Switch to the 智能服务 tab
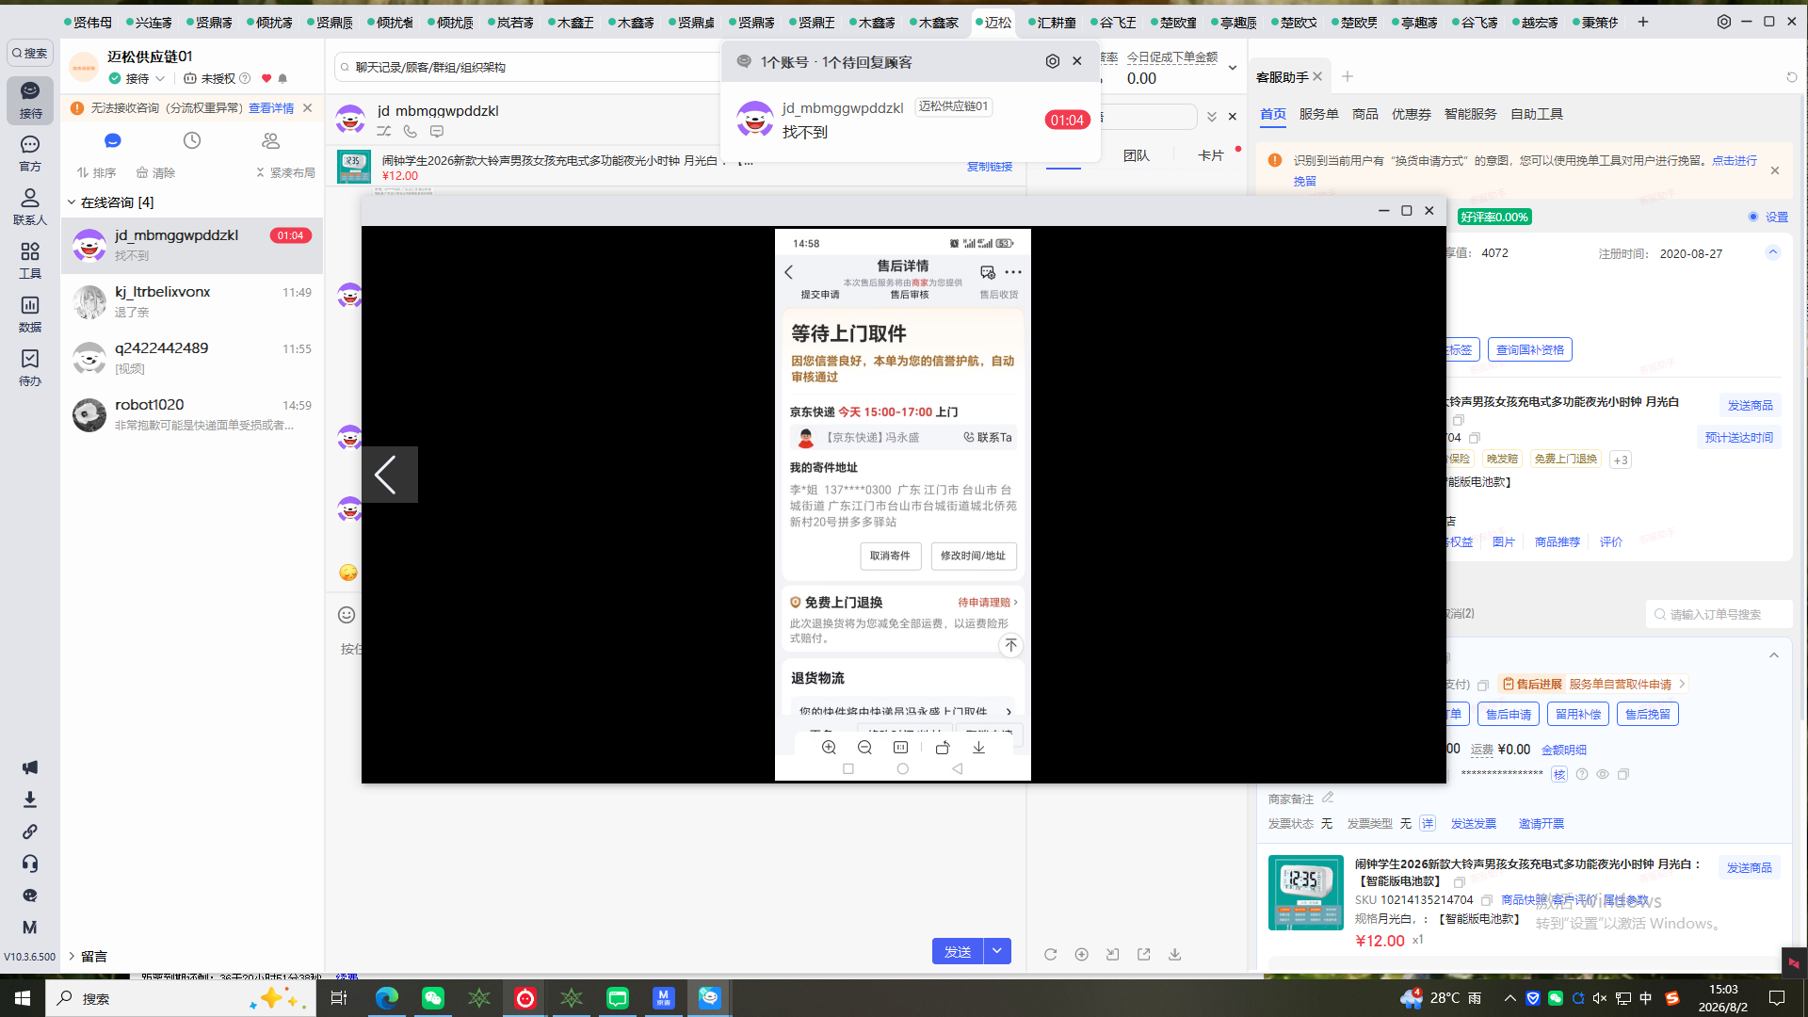1808x1017 pixels. click(1471, 114)
